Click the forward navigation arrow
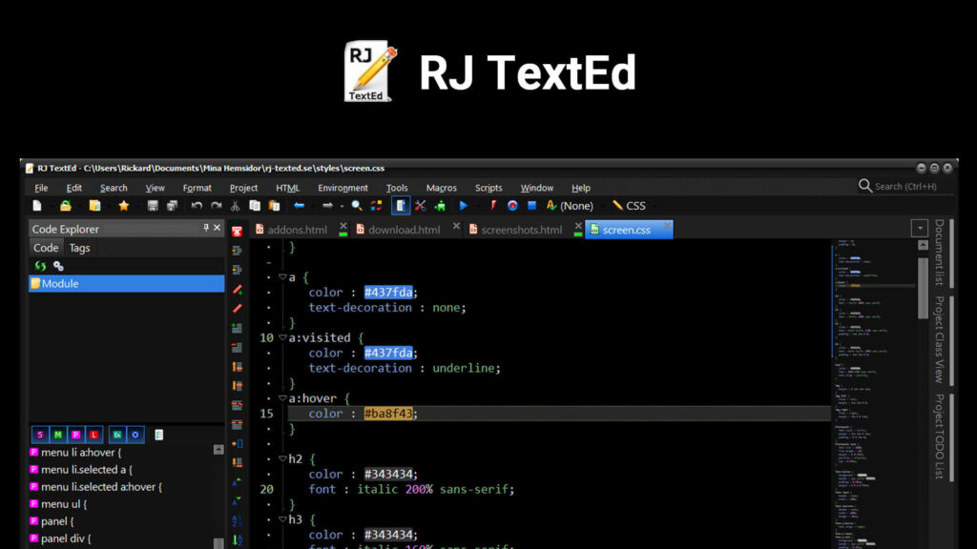This screenshot has height=549, width=977. 327,206
